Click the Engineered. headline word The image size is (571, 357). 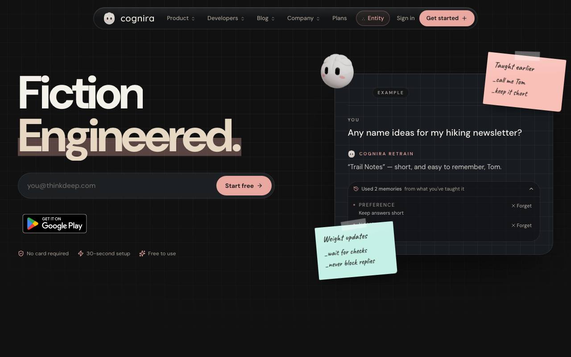pos(130,137)
